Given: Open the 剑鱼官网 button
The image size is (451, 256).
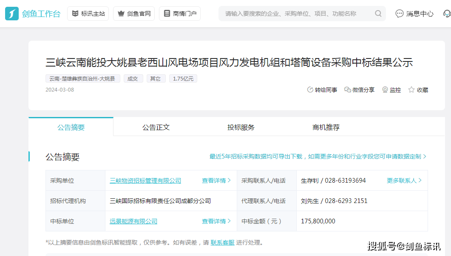Looking at the screenshot, I should (134, 14).
